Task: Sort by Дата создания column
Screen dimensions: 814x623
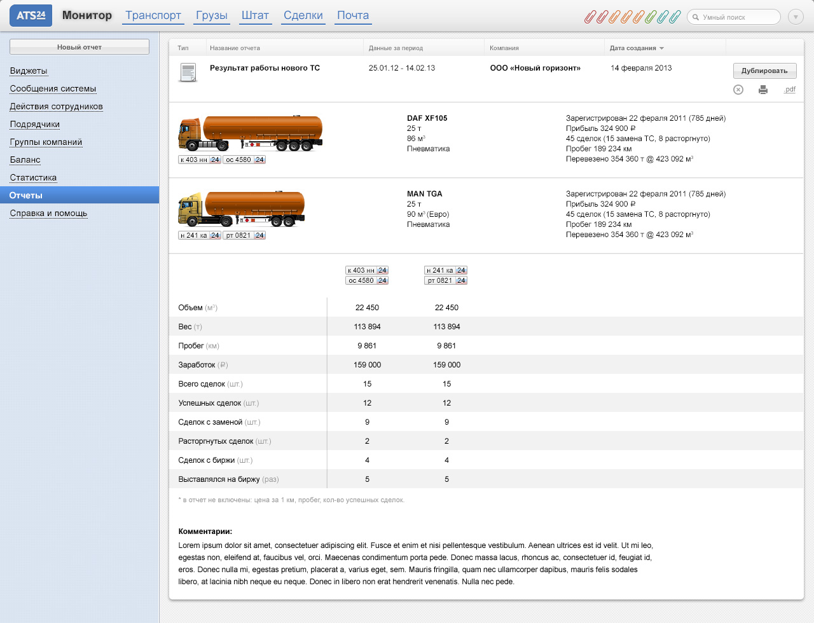Action: 636,48
